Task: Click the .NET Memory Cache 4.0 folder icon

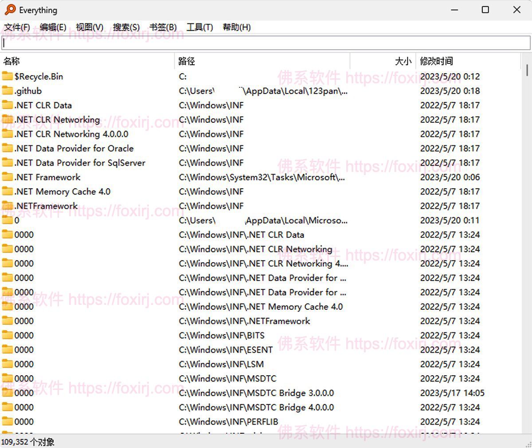Action: tap(8, 191)
